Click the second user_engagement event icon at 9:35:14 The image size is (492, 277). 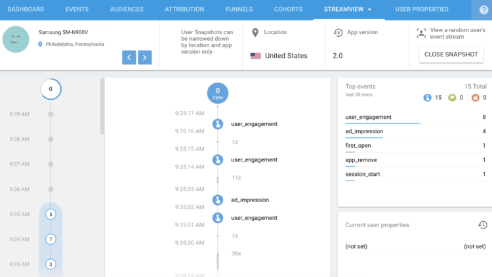(x=218, y=160)
